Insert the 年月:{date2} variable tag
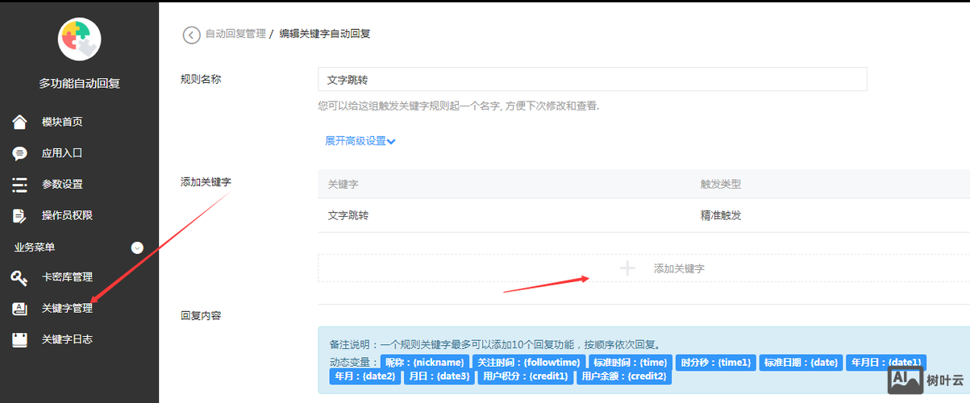 (x=365, y=376)
